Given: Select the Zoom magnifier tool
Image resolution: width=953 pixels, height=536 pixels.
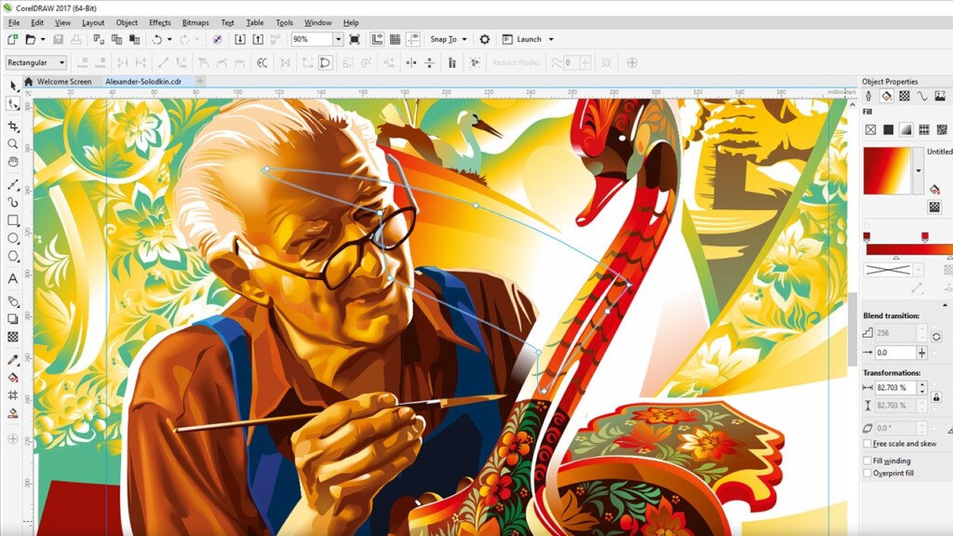Looking at the screenshot, I should pyautogui.click(x=13, y=144).
